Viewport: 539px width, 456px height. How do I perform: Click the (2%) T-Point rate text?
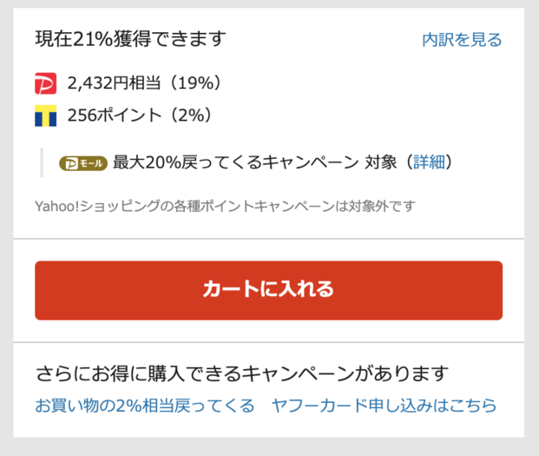tap(191, 116)
